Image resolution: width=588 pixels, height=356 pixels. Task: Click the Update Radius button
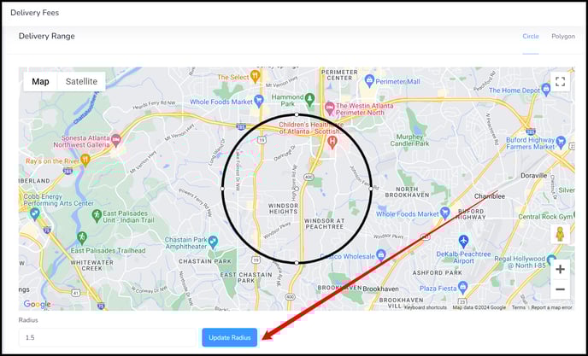pos(230,337)
